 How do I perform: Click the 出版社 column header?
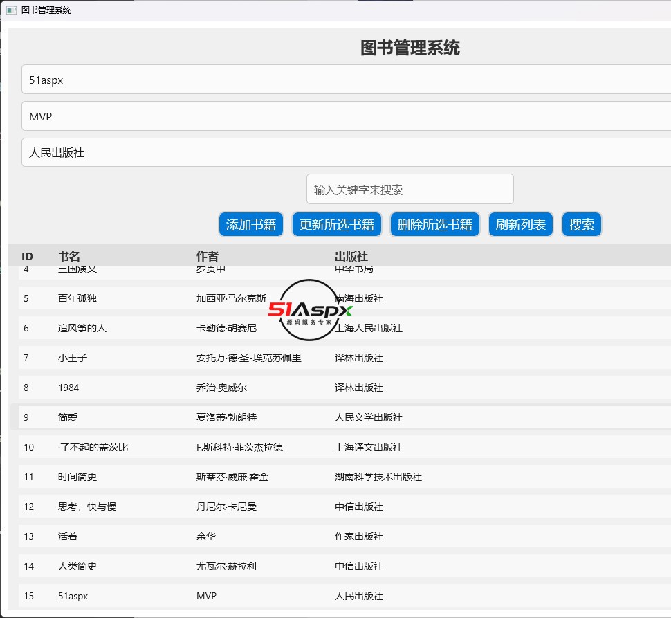[x=351, y=256]
